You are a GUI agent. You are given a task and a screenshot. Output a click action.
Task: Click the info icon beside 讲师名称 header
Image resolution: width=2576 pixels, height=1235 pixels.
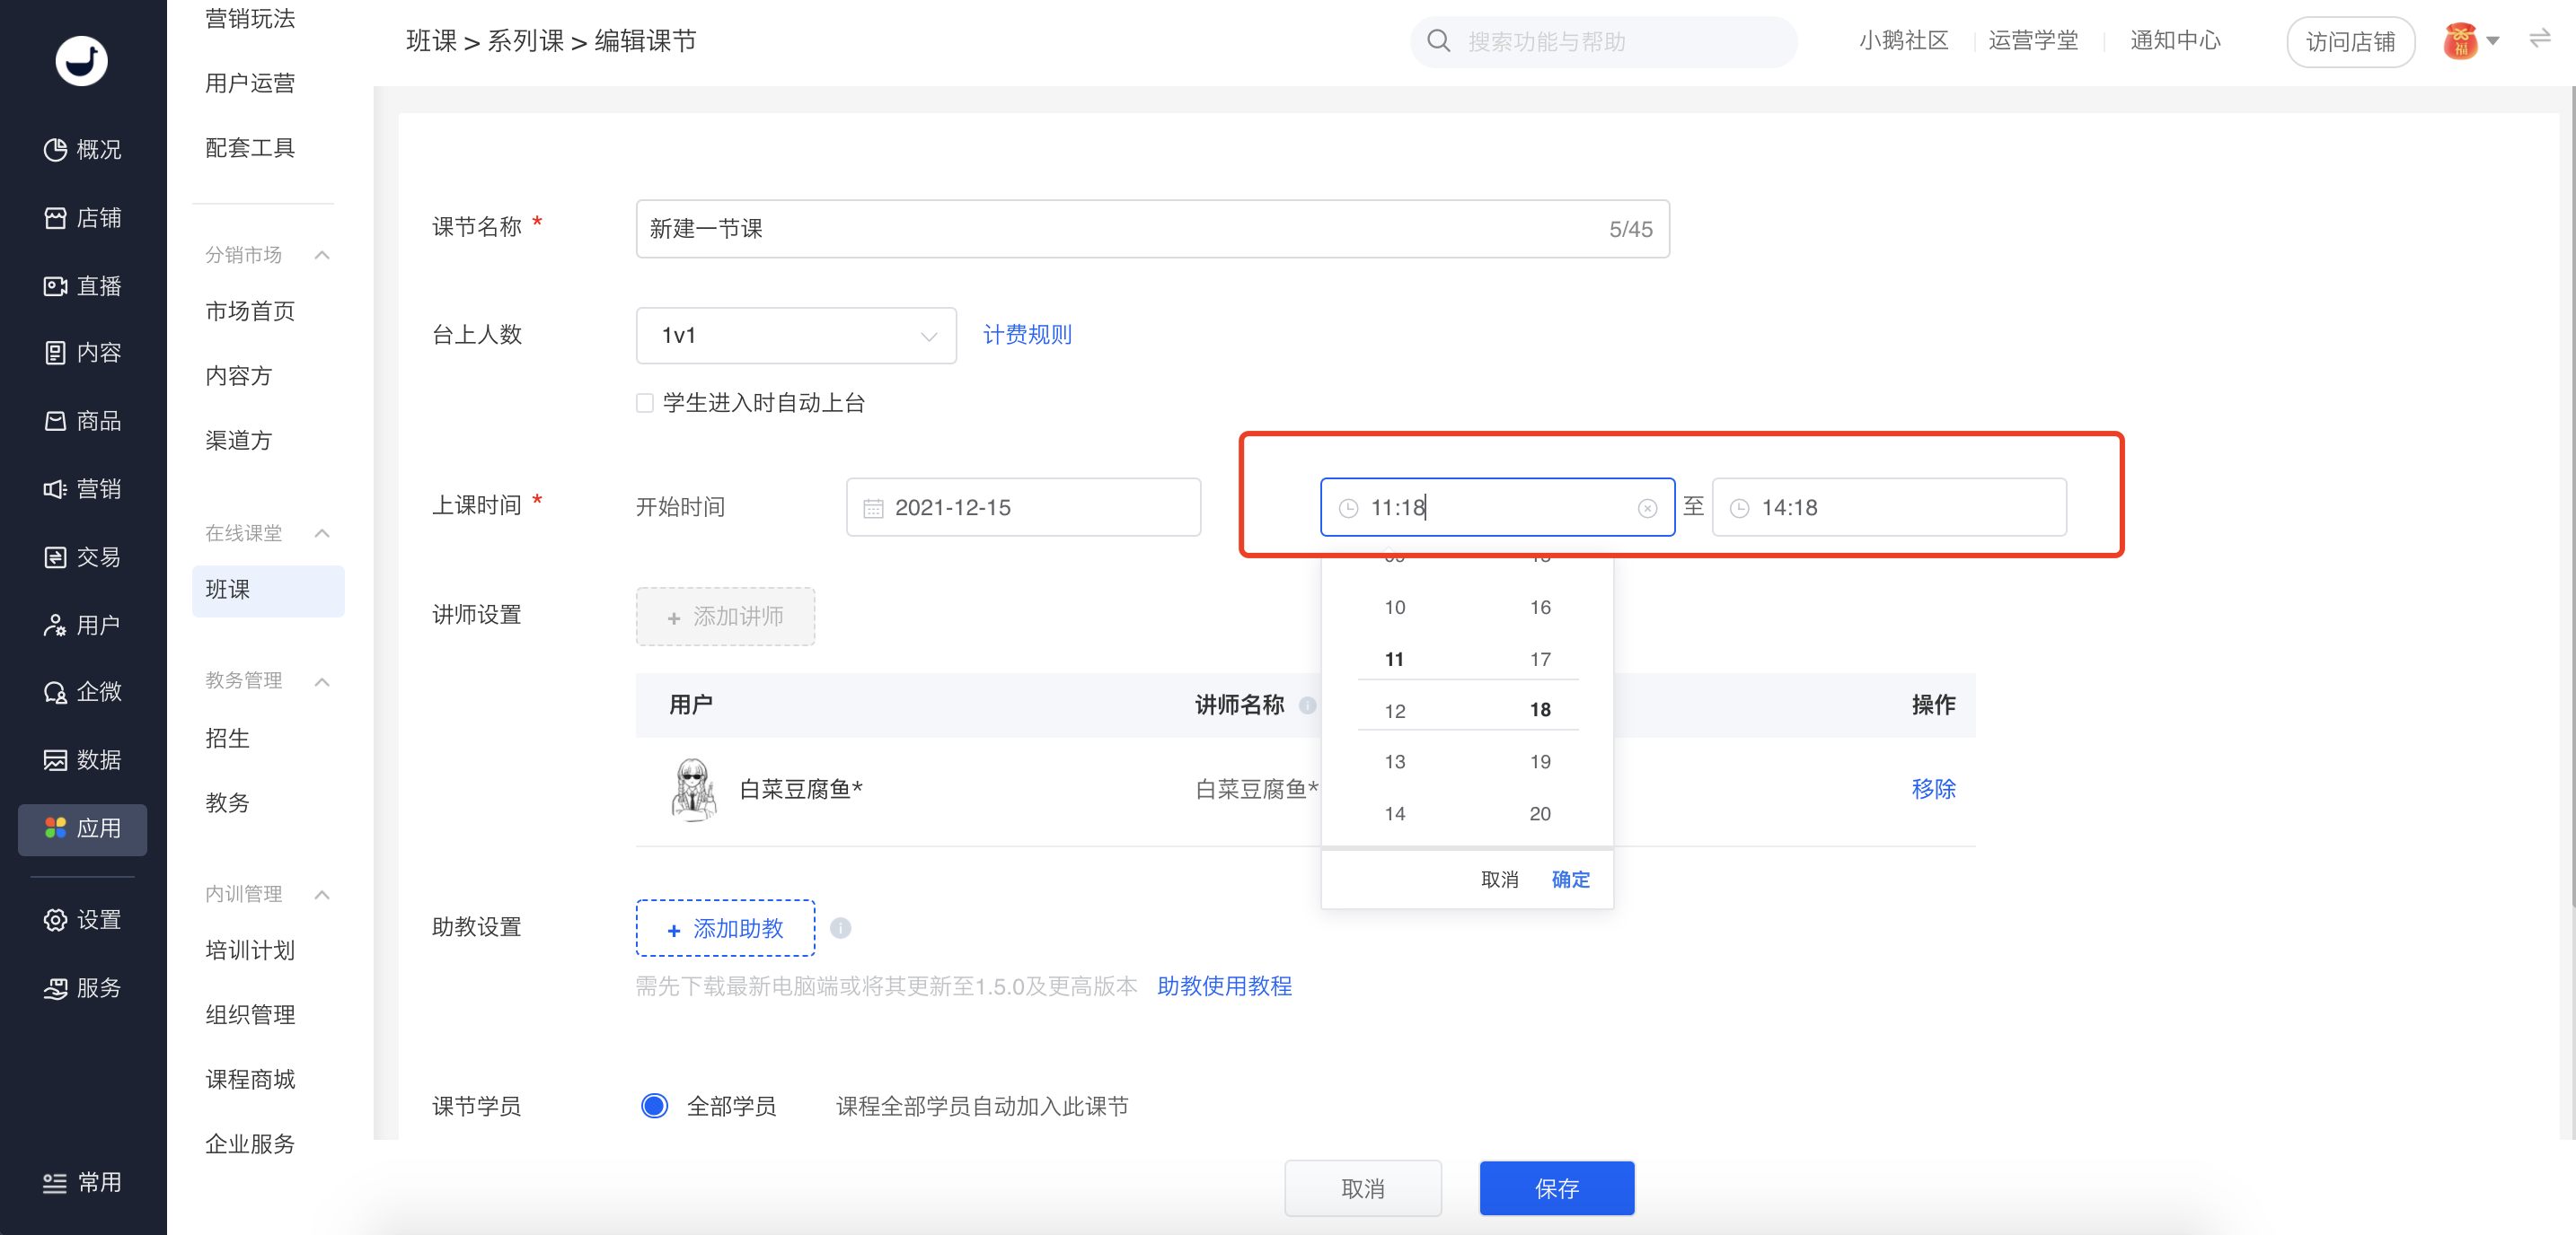1306,705
